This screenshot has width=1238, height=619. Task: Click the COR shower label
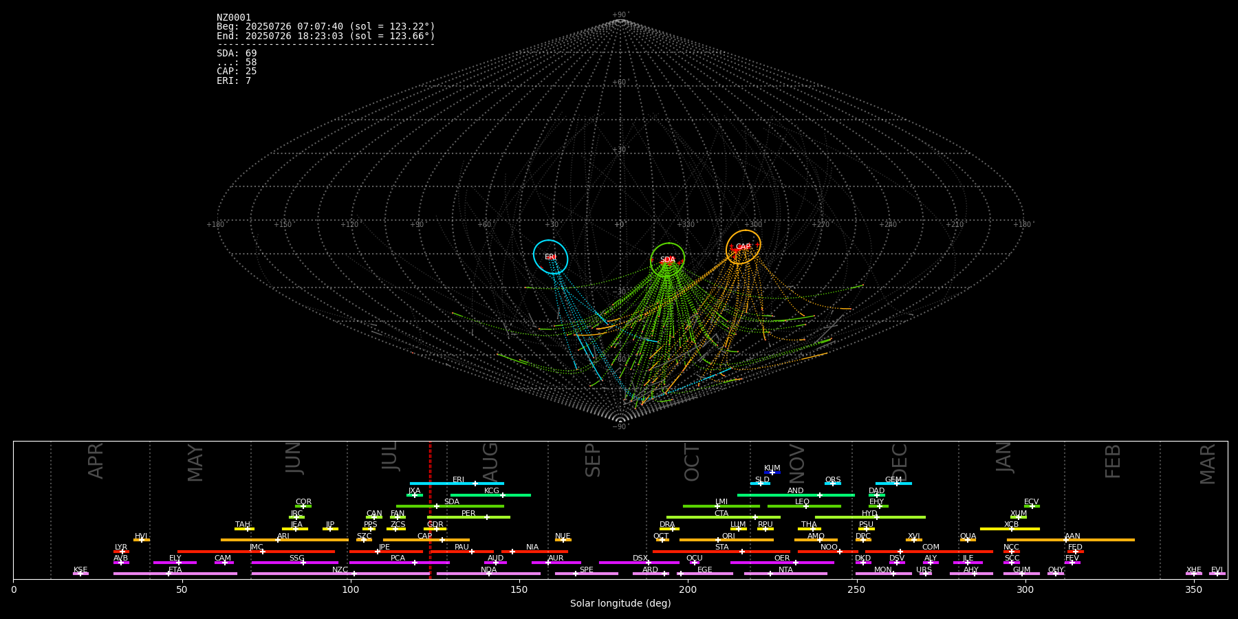pos(303,501)
